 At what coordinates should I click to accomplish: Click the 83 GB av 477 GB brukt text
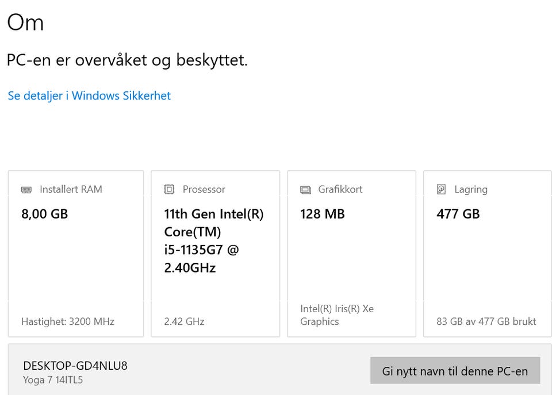[x=486, y=321]
